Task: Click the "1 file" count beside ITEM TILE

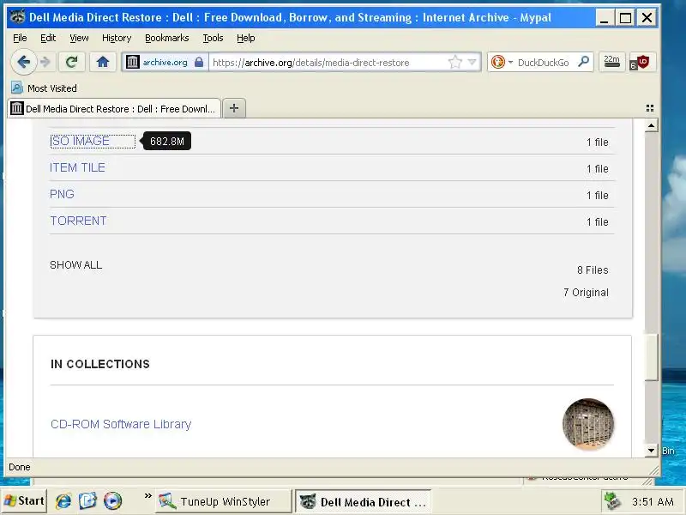Action: click(x=598, y=168)
